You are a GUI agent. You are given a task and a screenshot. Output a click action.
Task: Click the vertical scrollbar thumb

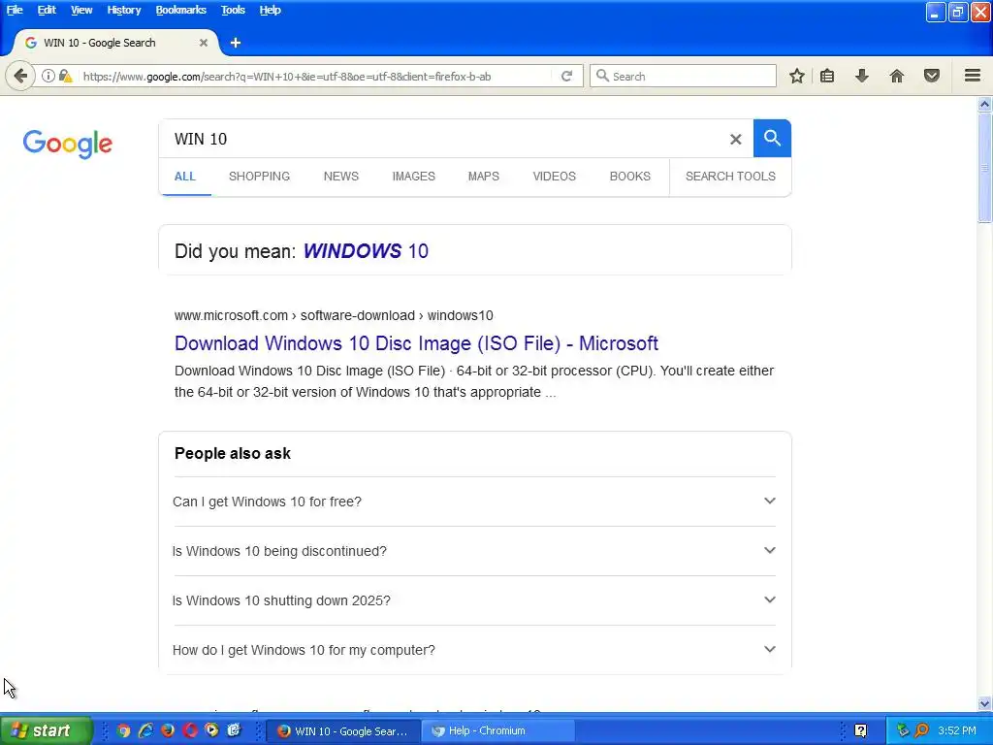(x=984, y=168)
